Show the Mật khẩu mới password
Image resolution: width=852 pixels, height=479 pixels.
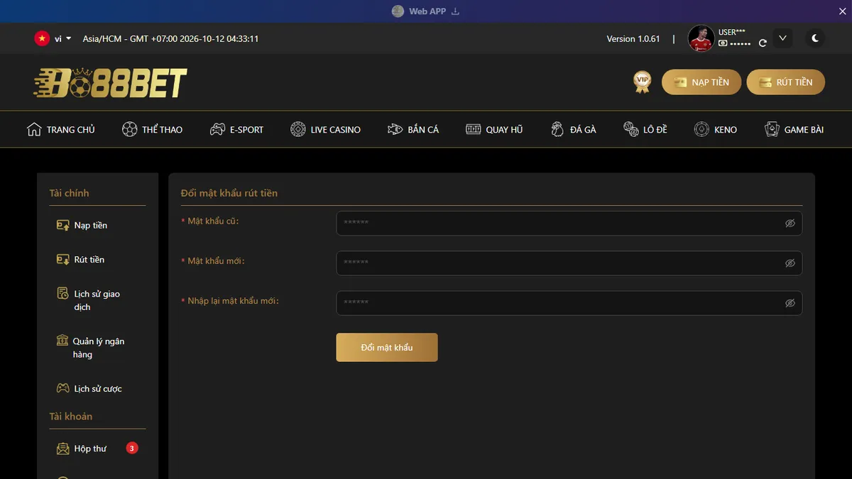790,263
